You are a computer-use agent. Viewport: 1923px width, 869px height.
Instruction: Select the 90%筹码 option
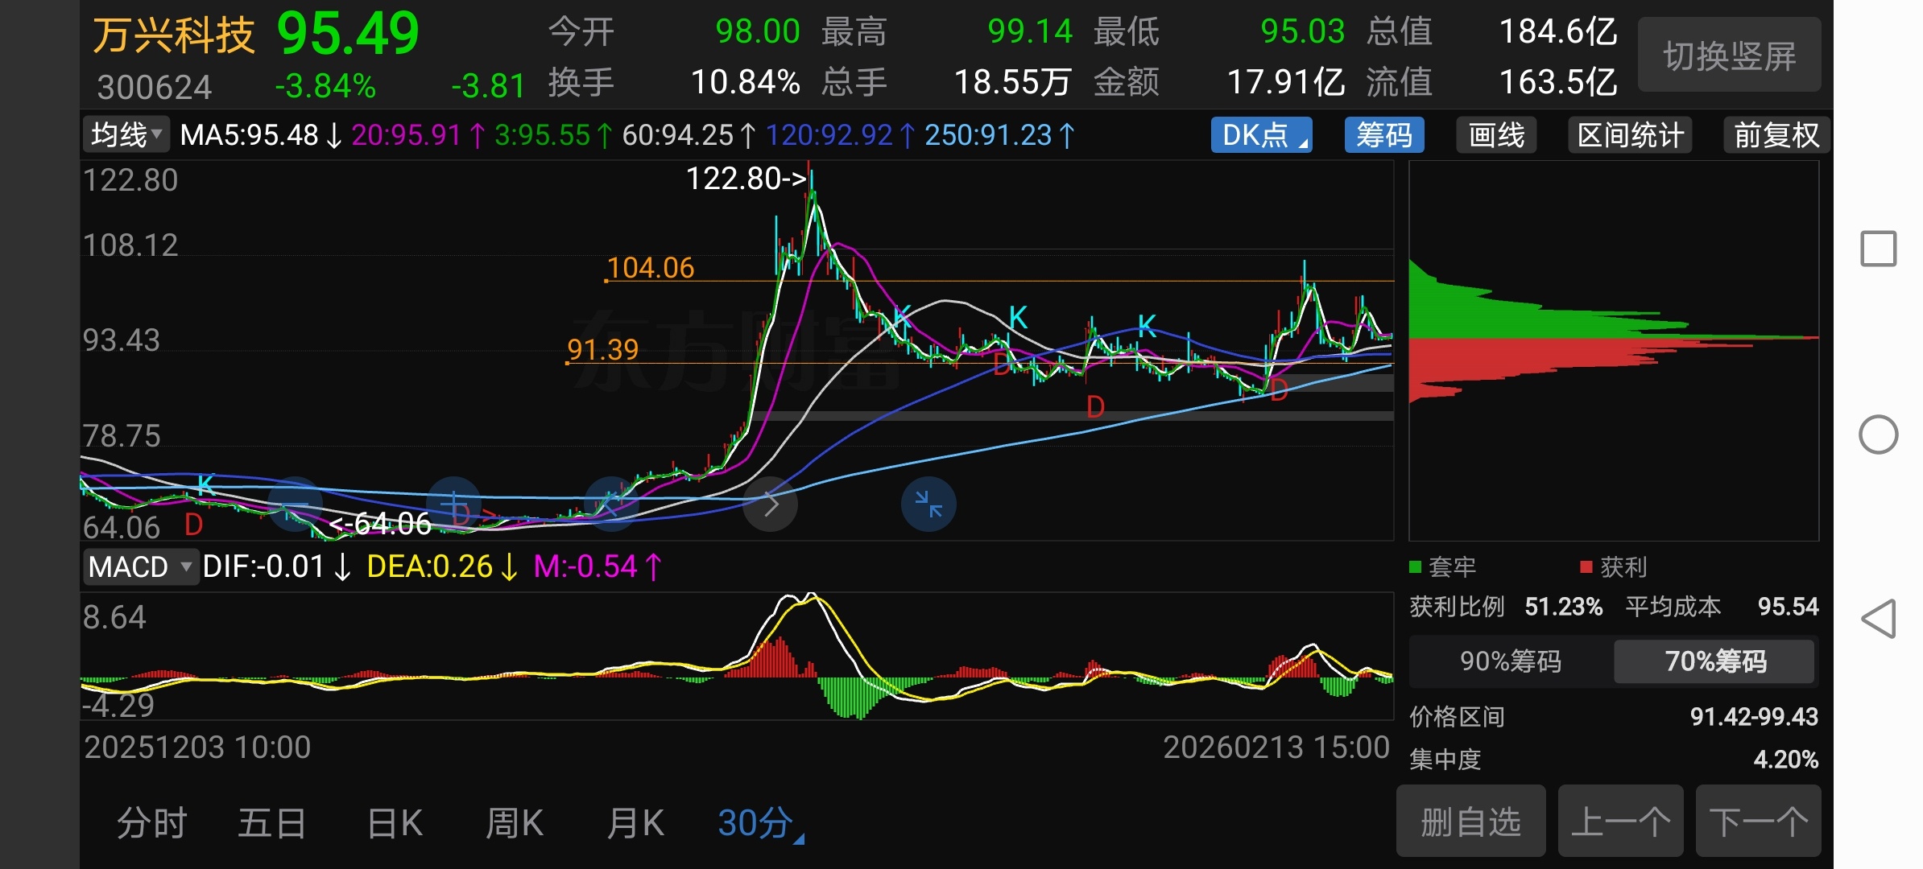pos(1511,661)
